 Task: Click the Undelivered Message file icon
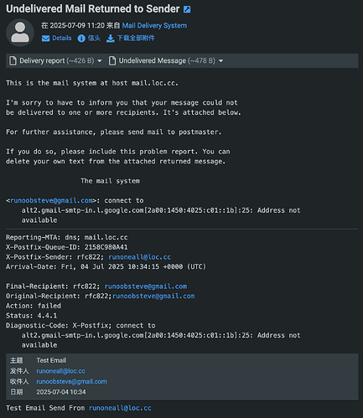112,60
